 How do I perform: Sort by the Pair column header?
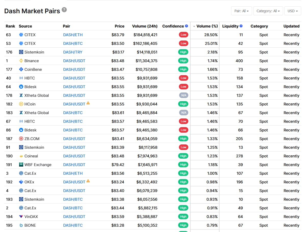point(66,26)
